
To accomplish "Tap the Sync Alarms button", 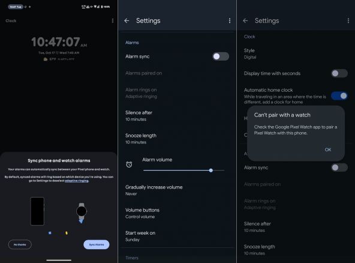I will coord(97,244).
